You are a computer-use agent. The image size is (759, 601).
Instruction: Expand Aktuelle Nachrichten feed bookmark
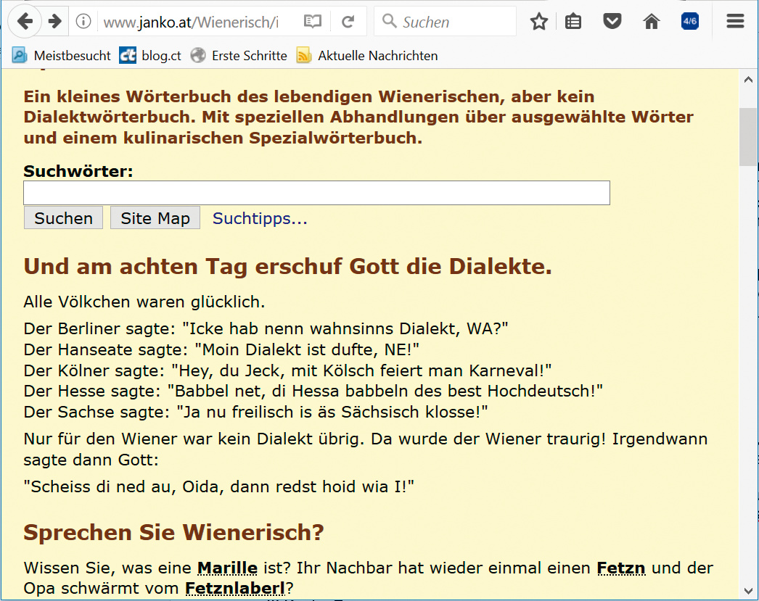pos(367,55)
